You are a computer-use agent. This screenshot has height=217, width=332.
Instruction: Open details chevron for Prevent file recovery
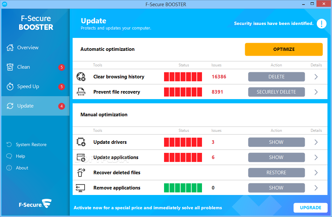point(316,92)
